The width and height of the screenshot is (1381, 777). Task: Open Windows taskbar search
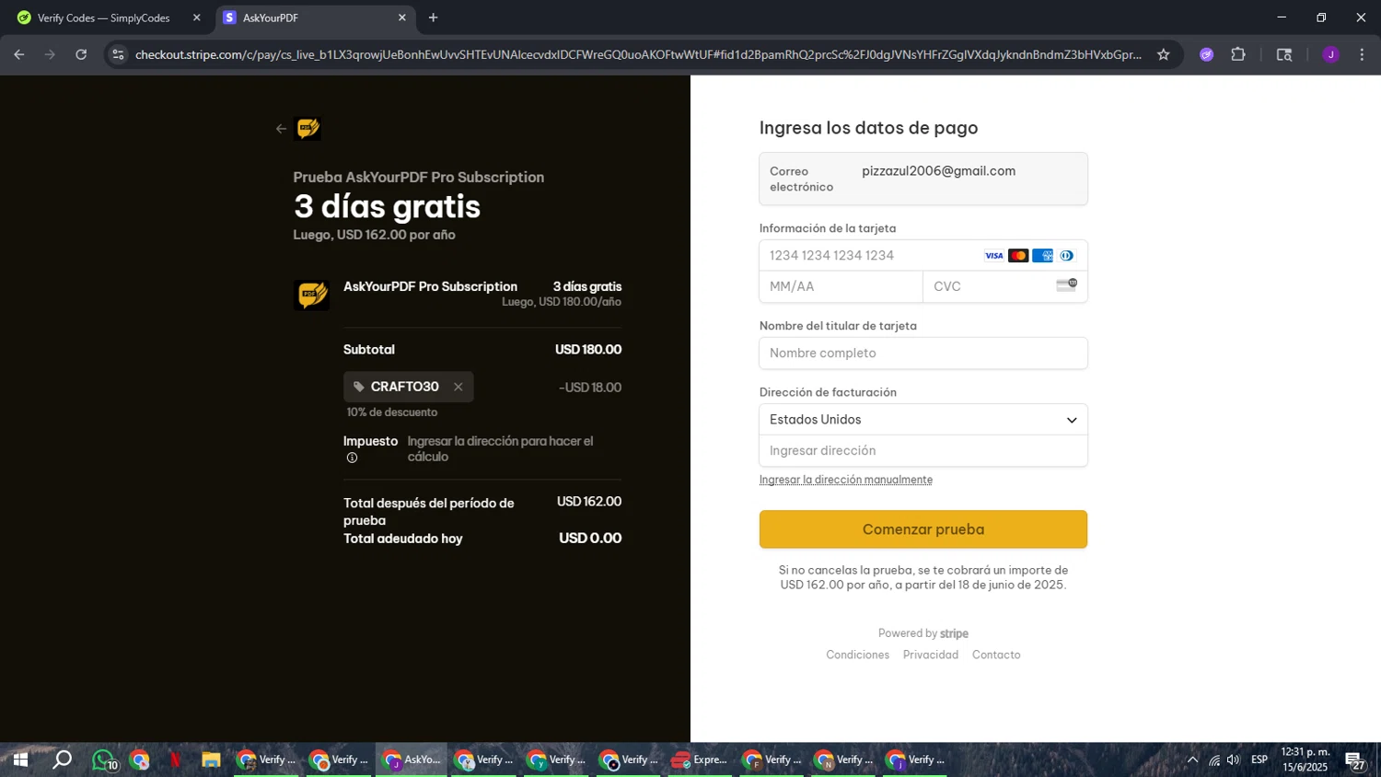click(62, 760)
